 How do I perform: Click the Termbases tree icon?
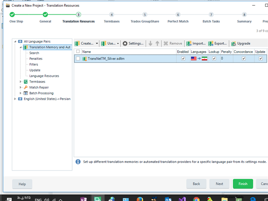pos(26,82)
